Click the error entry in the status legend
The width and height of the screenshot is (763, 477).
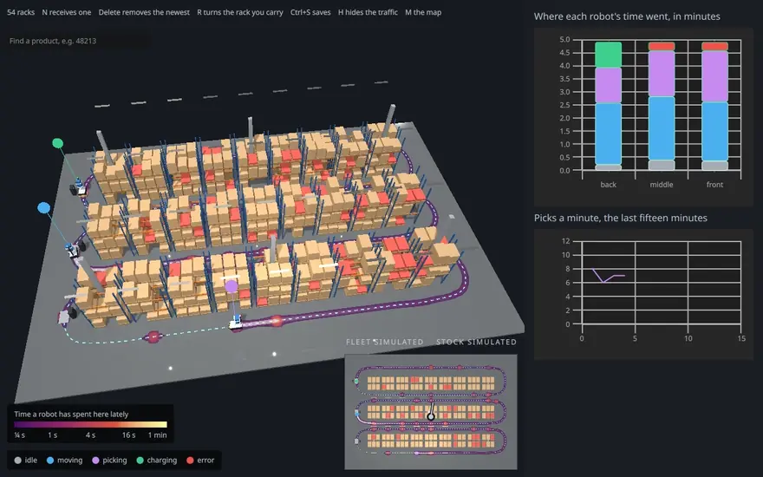click(200, 460)
